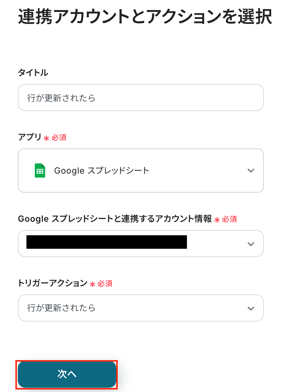Screen dimensions: 305x392
Task: Click the 連携アカウントとアクションを選択 heading
Action: coord(145,17)
